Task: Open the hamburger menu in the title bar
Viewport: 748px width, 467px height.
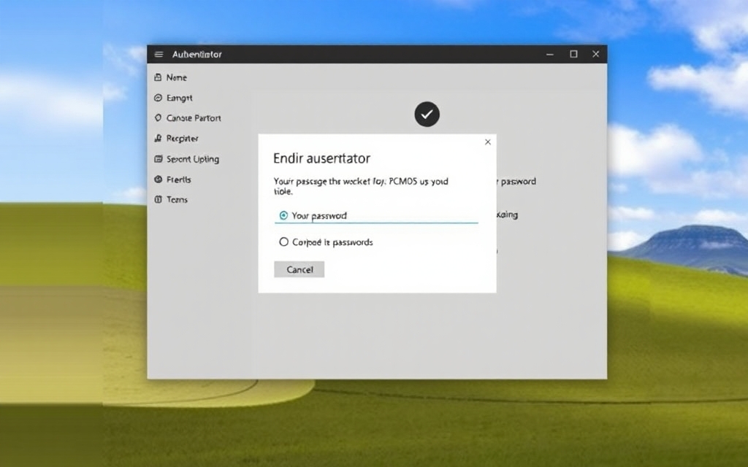Action: click(x=159, y=54)
